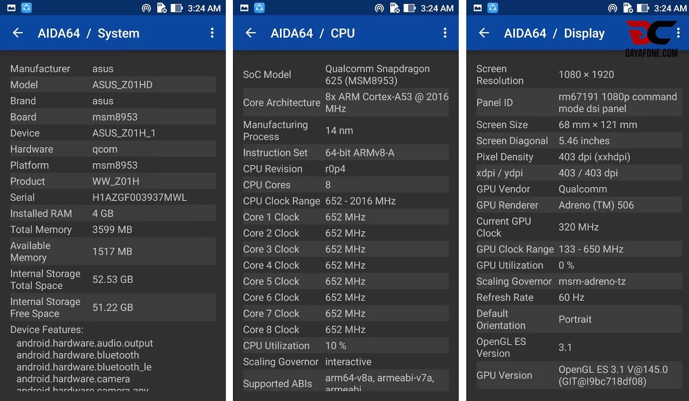Select the Default Orientation value Portrait

click(575, 319)
